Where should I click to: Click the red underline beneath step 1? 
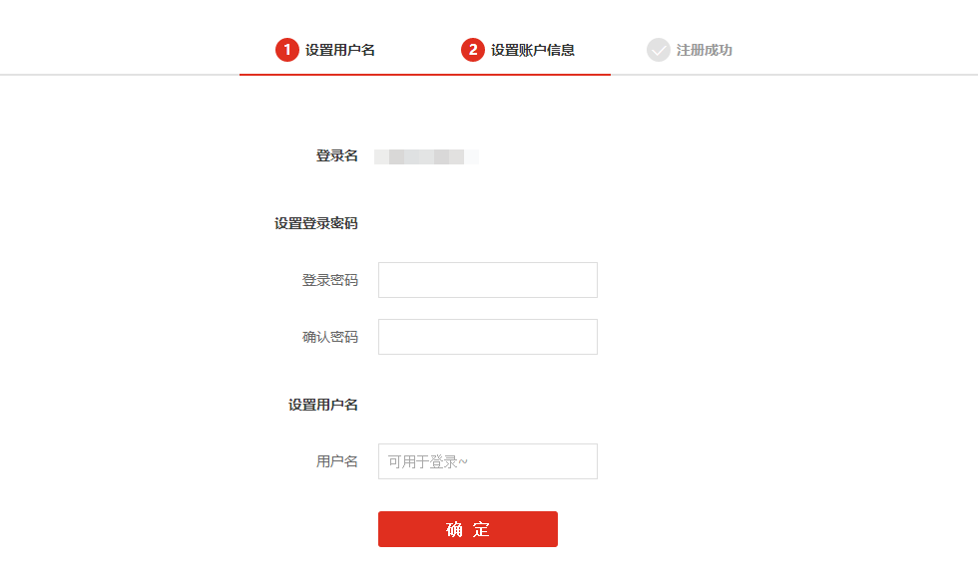coord(332,75)
